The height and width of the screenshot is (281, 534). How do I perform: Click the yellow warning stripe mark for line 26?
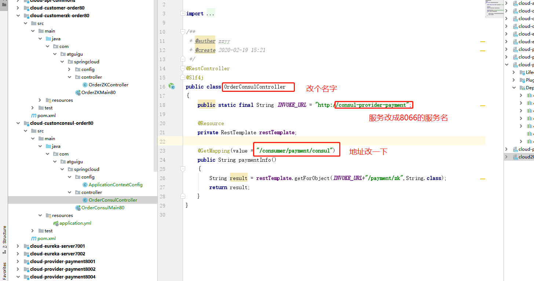[x=483, y=179]
